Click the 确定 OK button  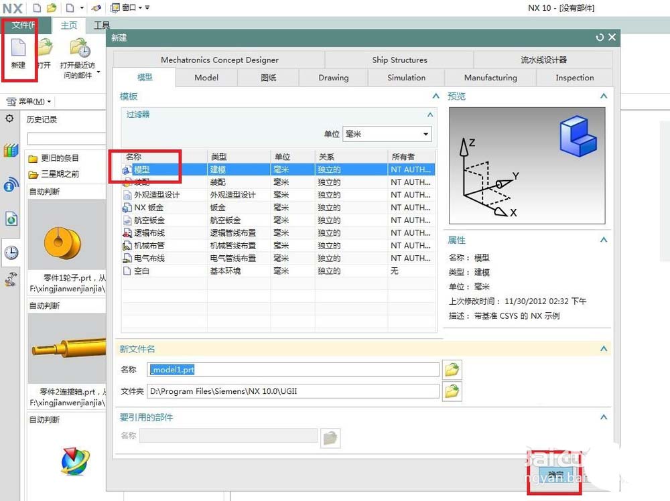click(555, 474)
